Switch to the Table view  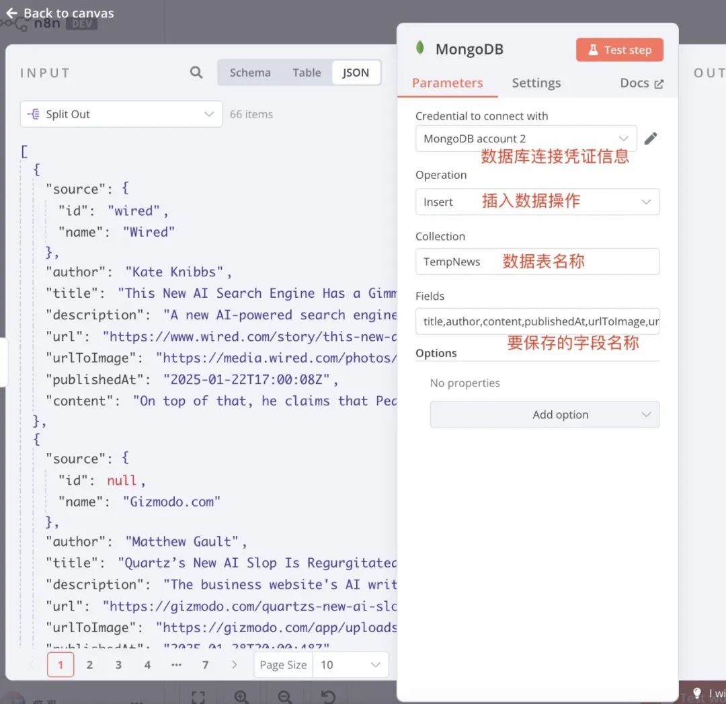[307, 72]
